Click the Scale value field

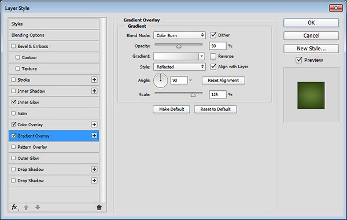(218, 94)
